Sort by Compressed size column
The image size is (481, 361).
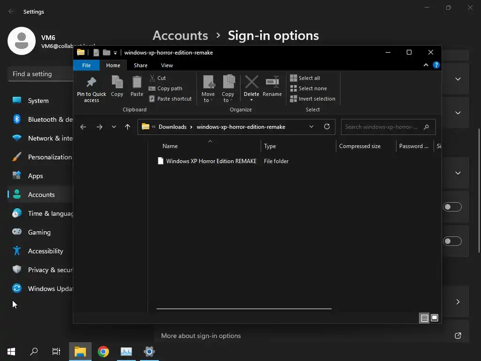click(x=366, y=146)
